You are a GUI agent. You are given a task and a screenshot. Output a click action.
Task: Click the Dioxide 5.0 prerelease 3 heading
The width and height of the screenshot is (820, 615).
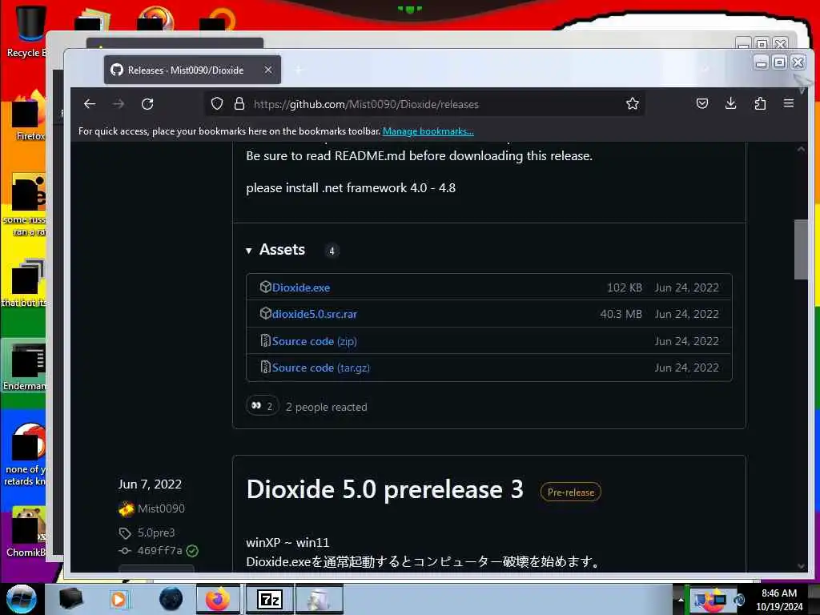(384, 490)
